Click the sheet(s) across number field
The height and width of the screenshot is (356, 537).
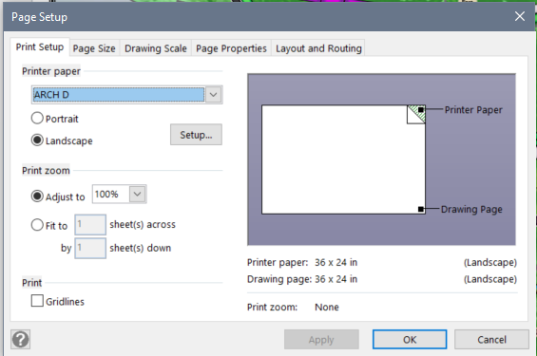(90, 225)
